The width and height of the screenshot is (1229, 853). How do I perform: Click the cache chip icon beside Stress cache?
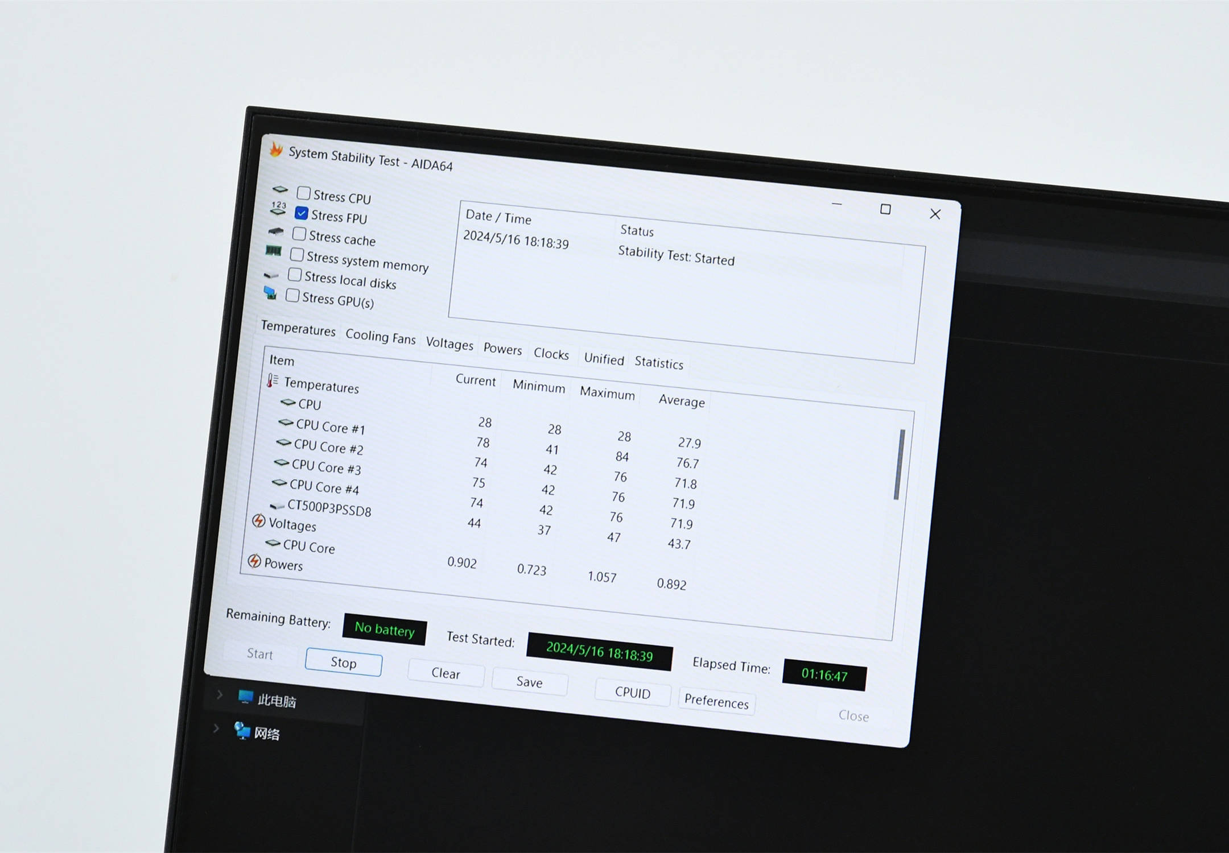[276, 231]
